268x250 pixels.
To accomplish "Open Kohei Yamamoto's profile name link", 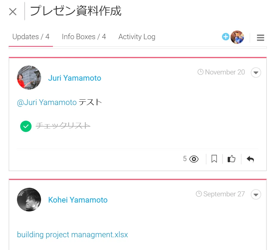I will 78,200.
